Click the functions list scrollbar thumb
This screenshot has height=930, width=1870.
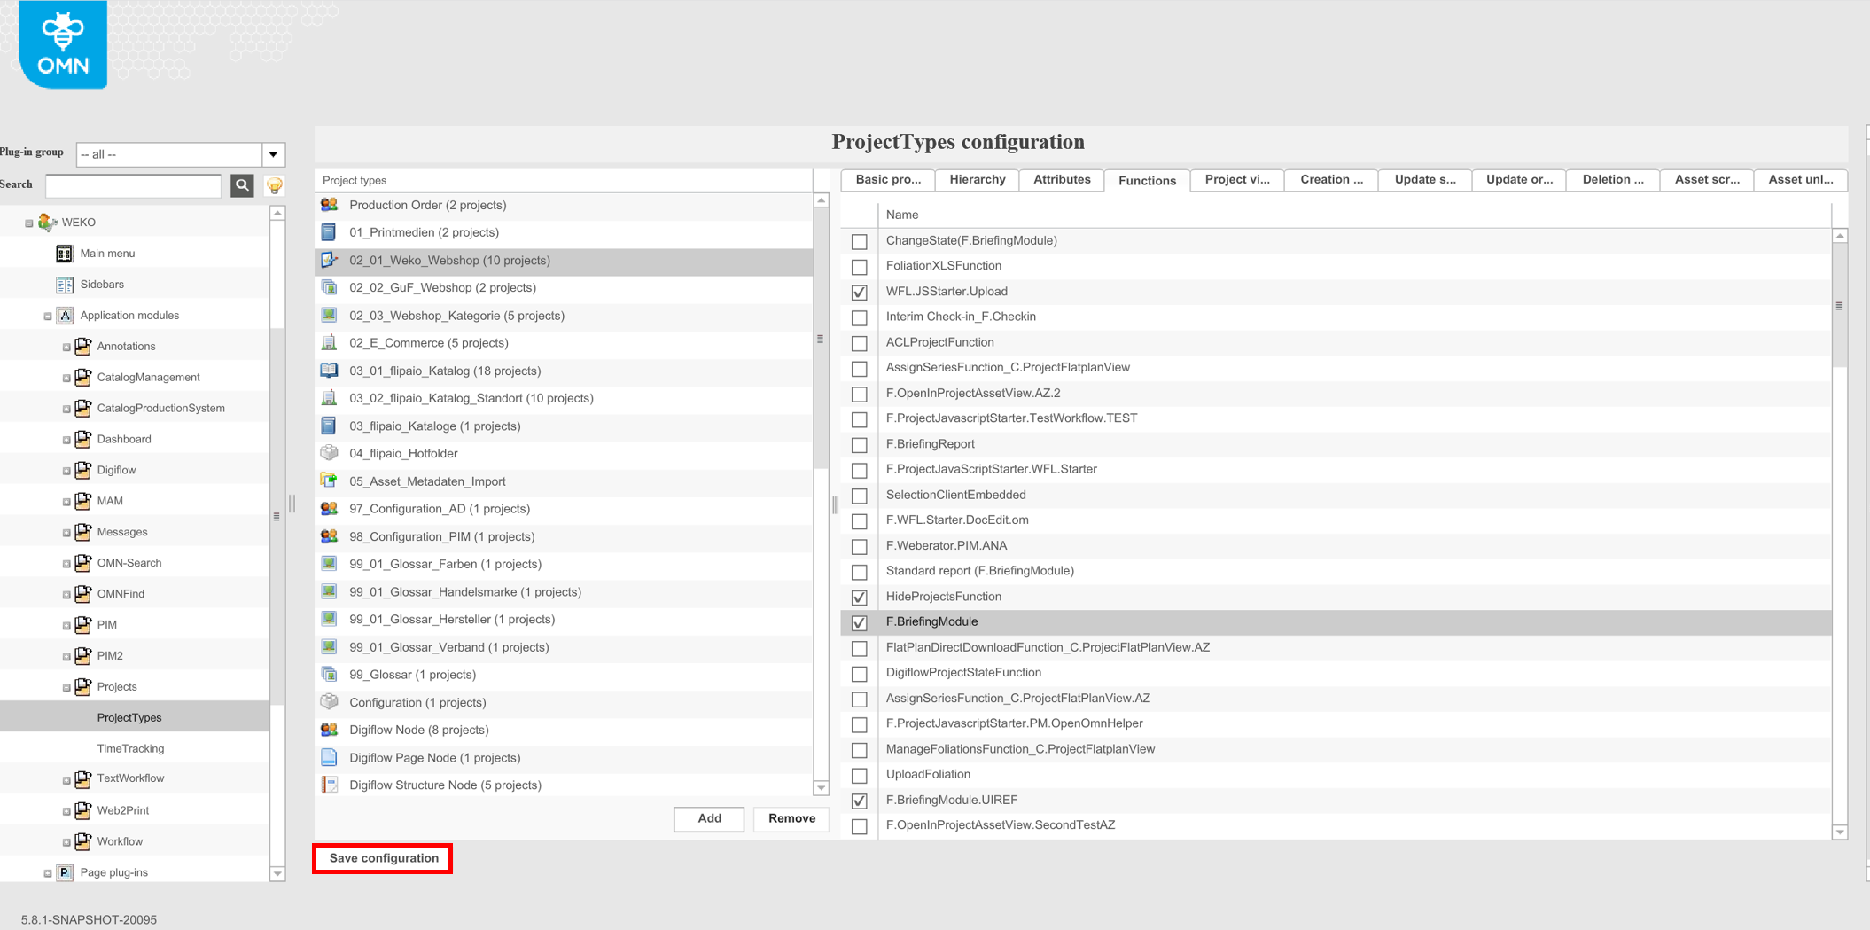coord(1840,306)
